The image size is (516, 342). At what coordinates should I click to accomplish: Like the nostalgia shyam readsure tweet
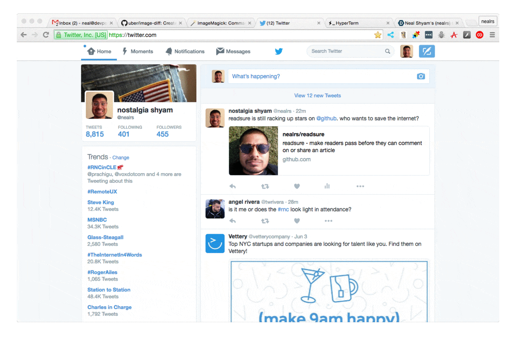[x=297, y=186]
